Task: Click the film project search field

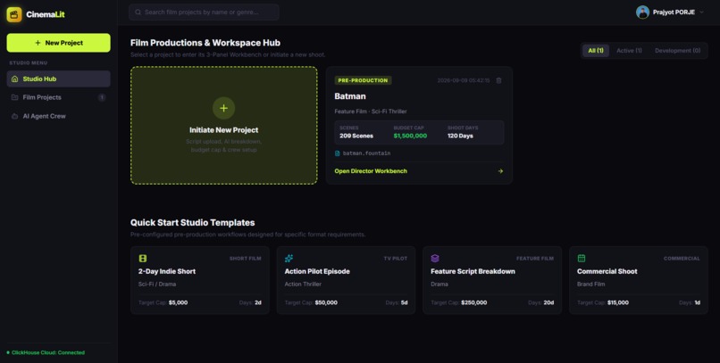Action: point(204,12)
